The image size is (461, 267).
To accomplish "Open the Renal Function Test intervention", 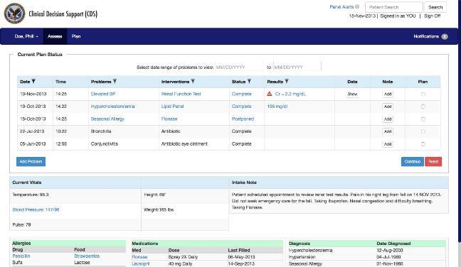I will pos(181,94).
